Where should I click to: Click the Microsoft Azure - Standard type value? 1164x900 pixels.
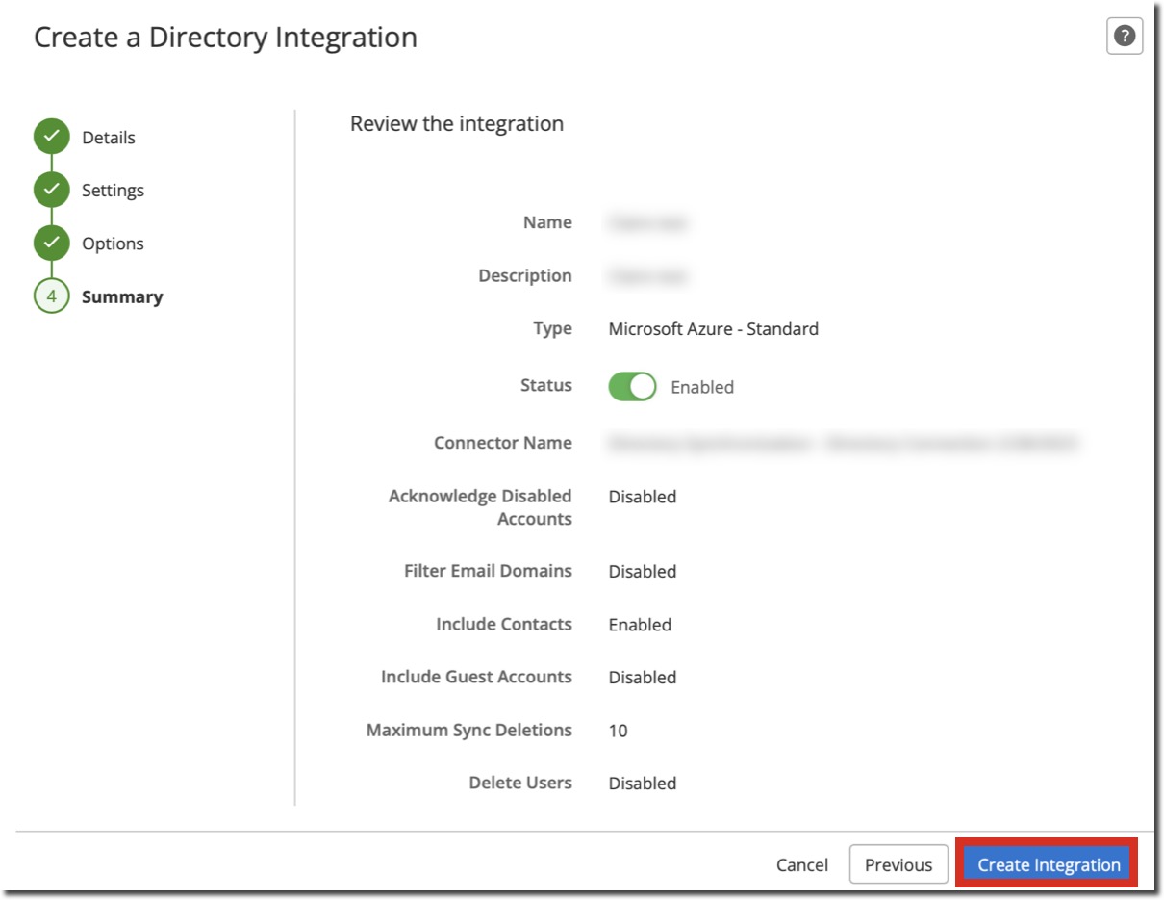coord(713,328)
